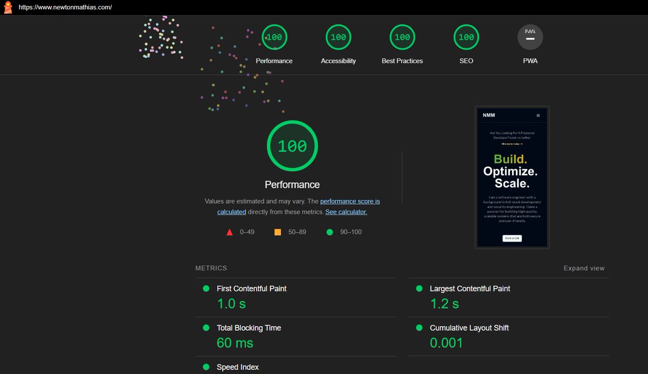Image resolution: width=648 pixels, height=374 pixels.
Task: Expand the Largest Contentful Paint metric
Action: pyautogui.click(x=509, y=298)
